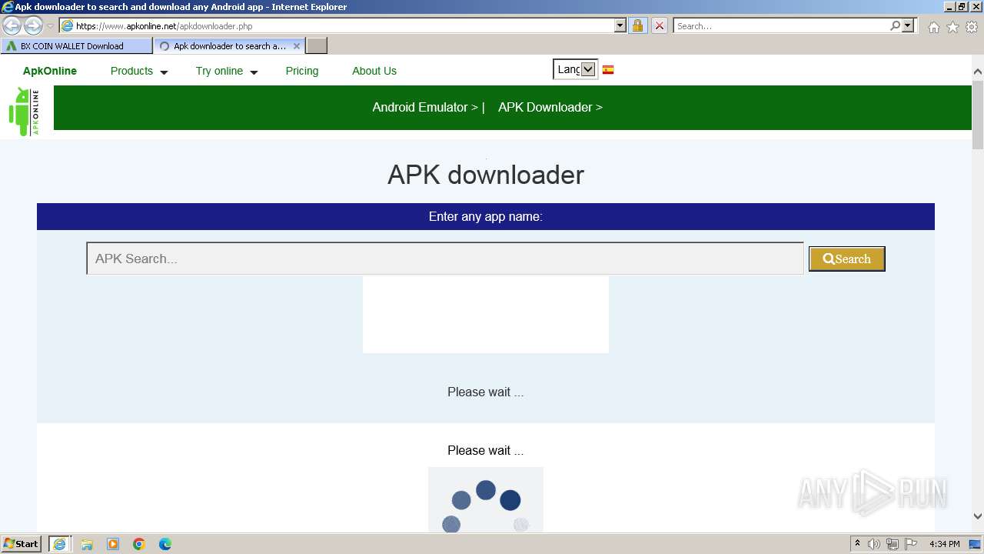Open the Pricing page
984x554 pixels.
tap(302, 71)
